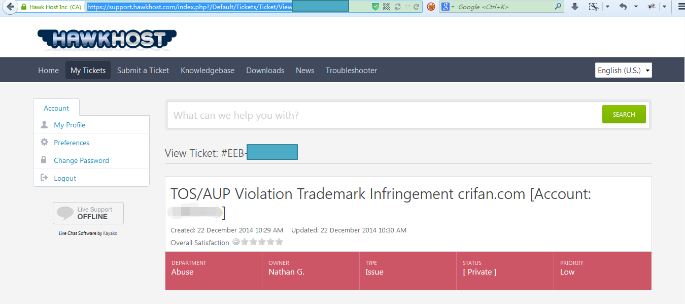
Task: Click the lock icon beside Change Password
Action: [x=44, y=160]
